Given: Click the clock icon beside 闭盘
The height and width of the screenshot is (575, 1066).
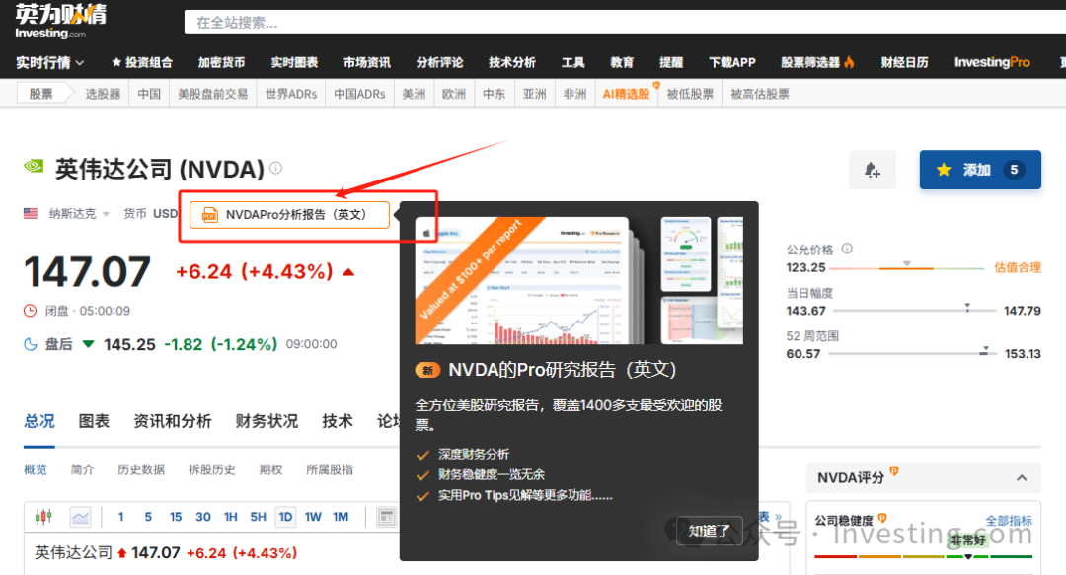Looking at the screenshot, I should [x=30, y=311].
